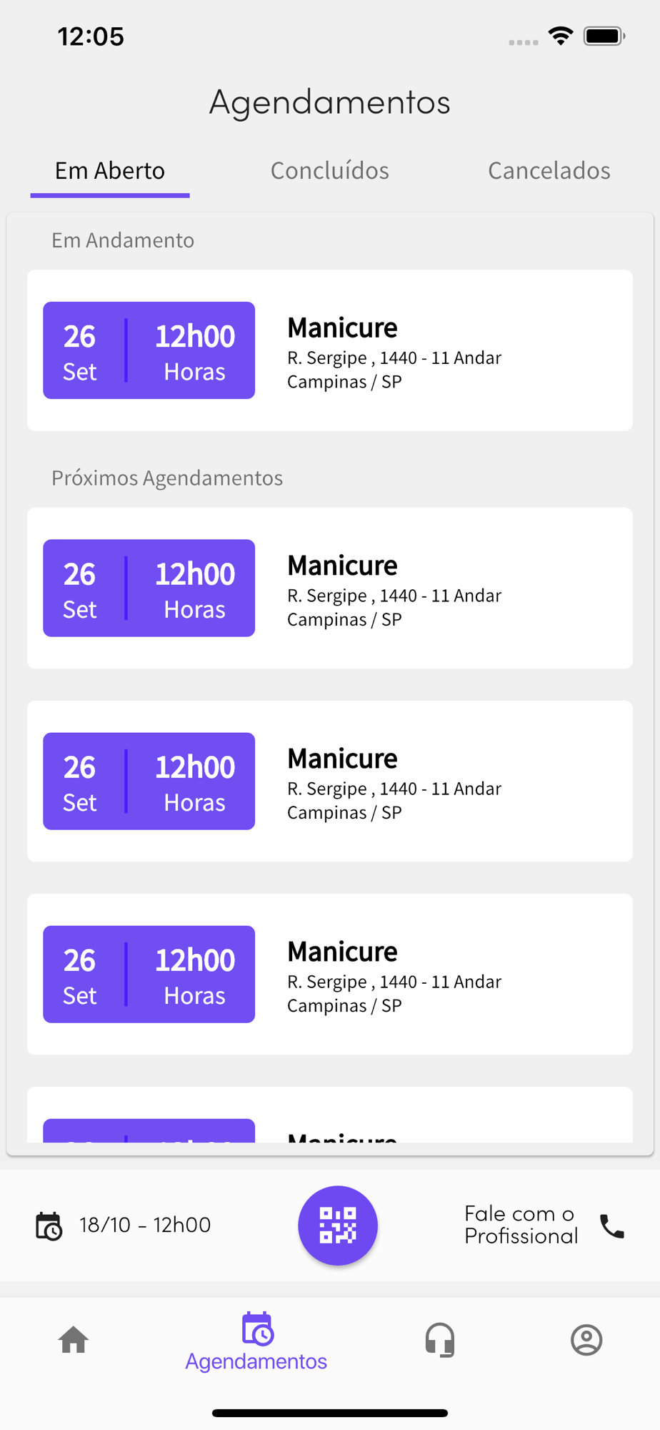Switch to the Concluídos tab
Image resolution: width=660 pixels, height=1430 pixels.
pyautogui.click(x=329, y=170)
